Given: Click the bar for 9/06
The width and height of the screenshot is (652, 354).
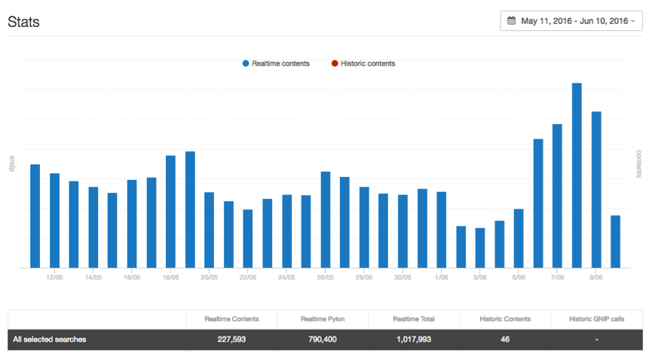Looking at the screenshot, I should 596,189.
